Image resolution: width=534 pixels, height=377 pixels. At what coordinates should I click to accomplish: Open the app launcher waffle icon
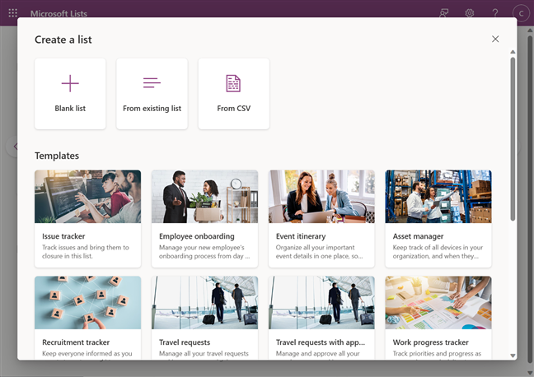coord(12,13)
